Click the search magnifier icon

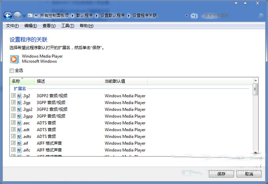(260, 16)
